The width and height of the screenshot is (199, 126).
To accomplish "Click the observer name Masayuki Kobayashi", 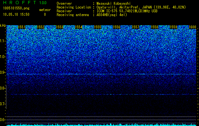I will pos(114,3).
